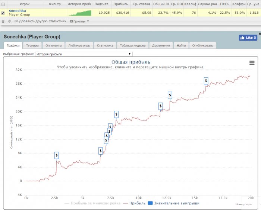Click $ marker just above 12K line
261x210 pixels.
tap(106, 140)
